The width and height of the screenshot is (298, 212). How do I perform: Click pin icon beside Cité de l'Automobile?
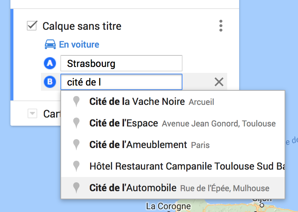(x=76, y=188)
